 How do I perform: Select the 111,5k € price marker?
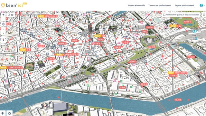coord(191,57)
